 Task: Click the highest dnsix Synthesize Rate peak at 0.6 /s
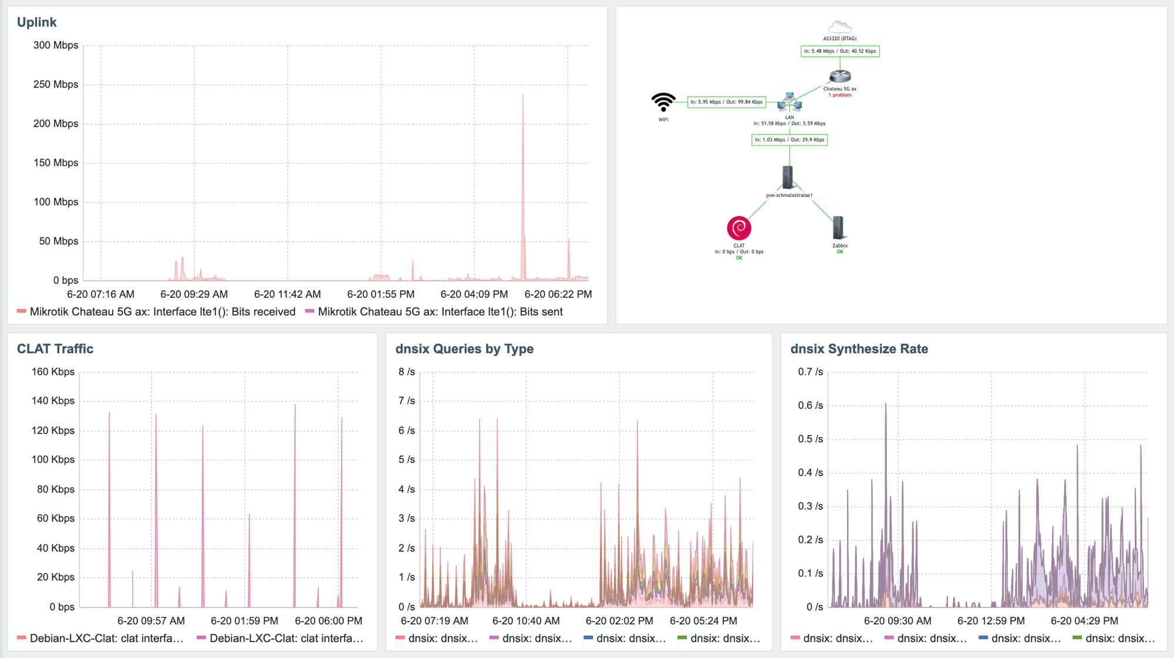[x=886, y=405]
